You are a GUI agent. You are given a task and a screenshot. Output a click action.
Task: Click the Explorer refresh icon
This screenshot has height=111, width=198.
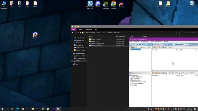[180, 33]
